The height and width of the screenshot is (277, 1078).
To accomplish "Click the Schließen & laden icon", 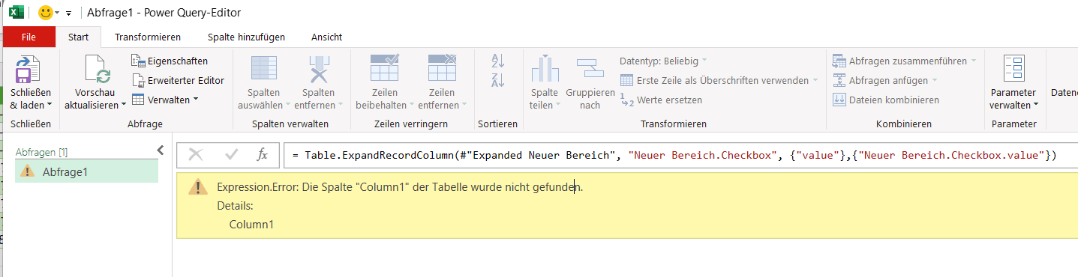I will [29, 69].
